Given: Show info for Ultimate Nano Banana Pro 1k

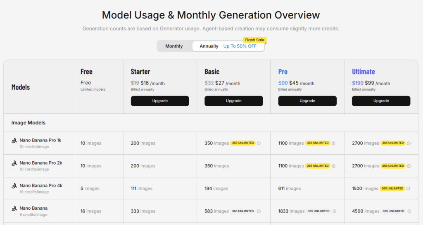Looking at the screenshot, I should [x=409, y=144].
